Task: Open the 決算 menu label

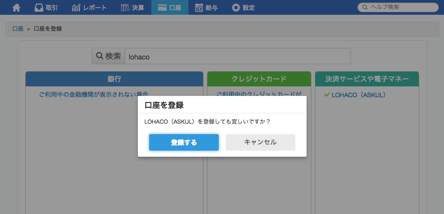Action: coord(138,8)
